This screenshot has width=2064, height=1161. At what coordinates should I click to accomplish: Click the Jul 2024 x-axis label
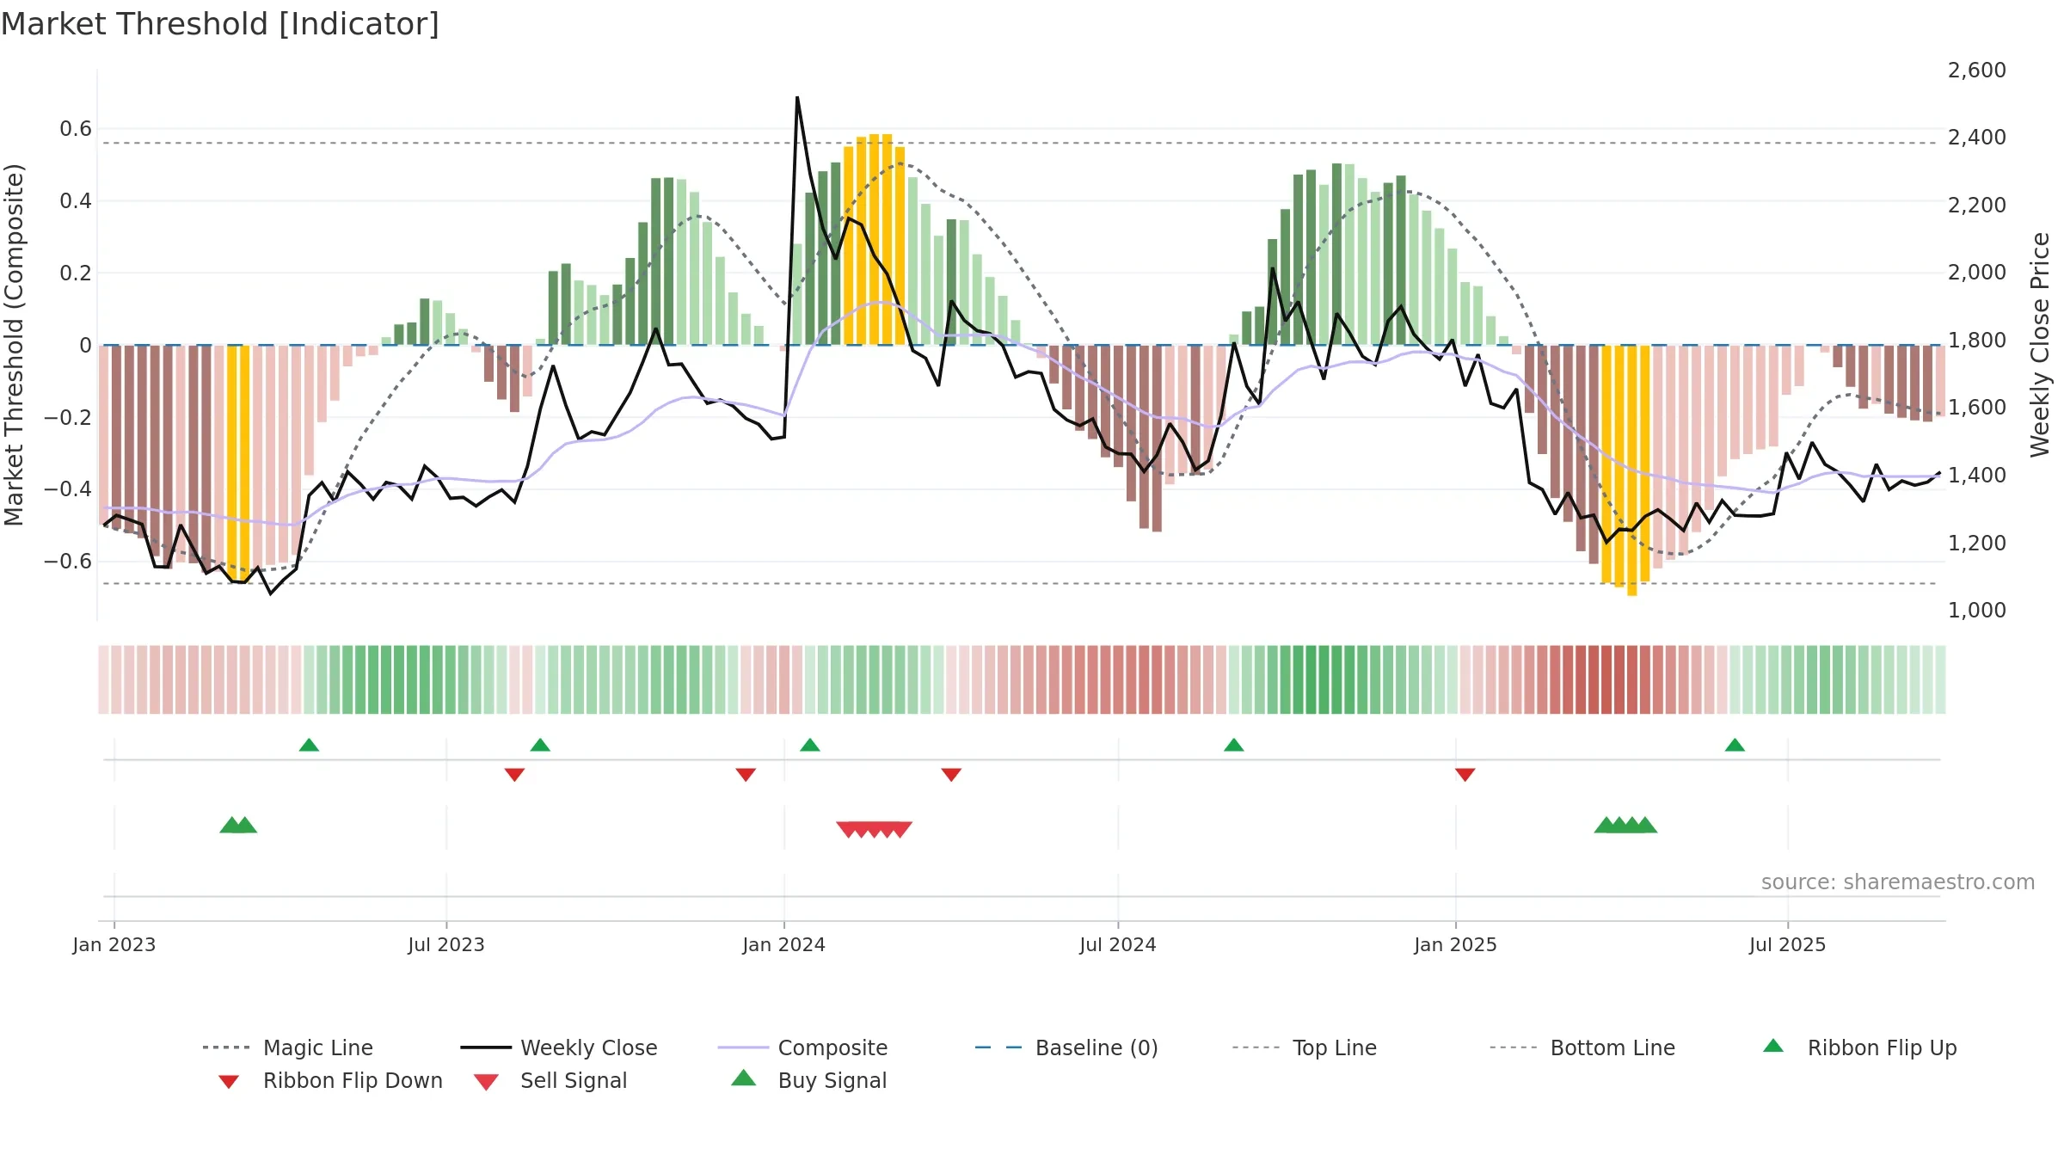click(x=1118, y=944)
